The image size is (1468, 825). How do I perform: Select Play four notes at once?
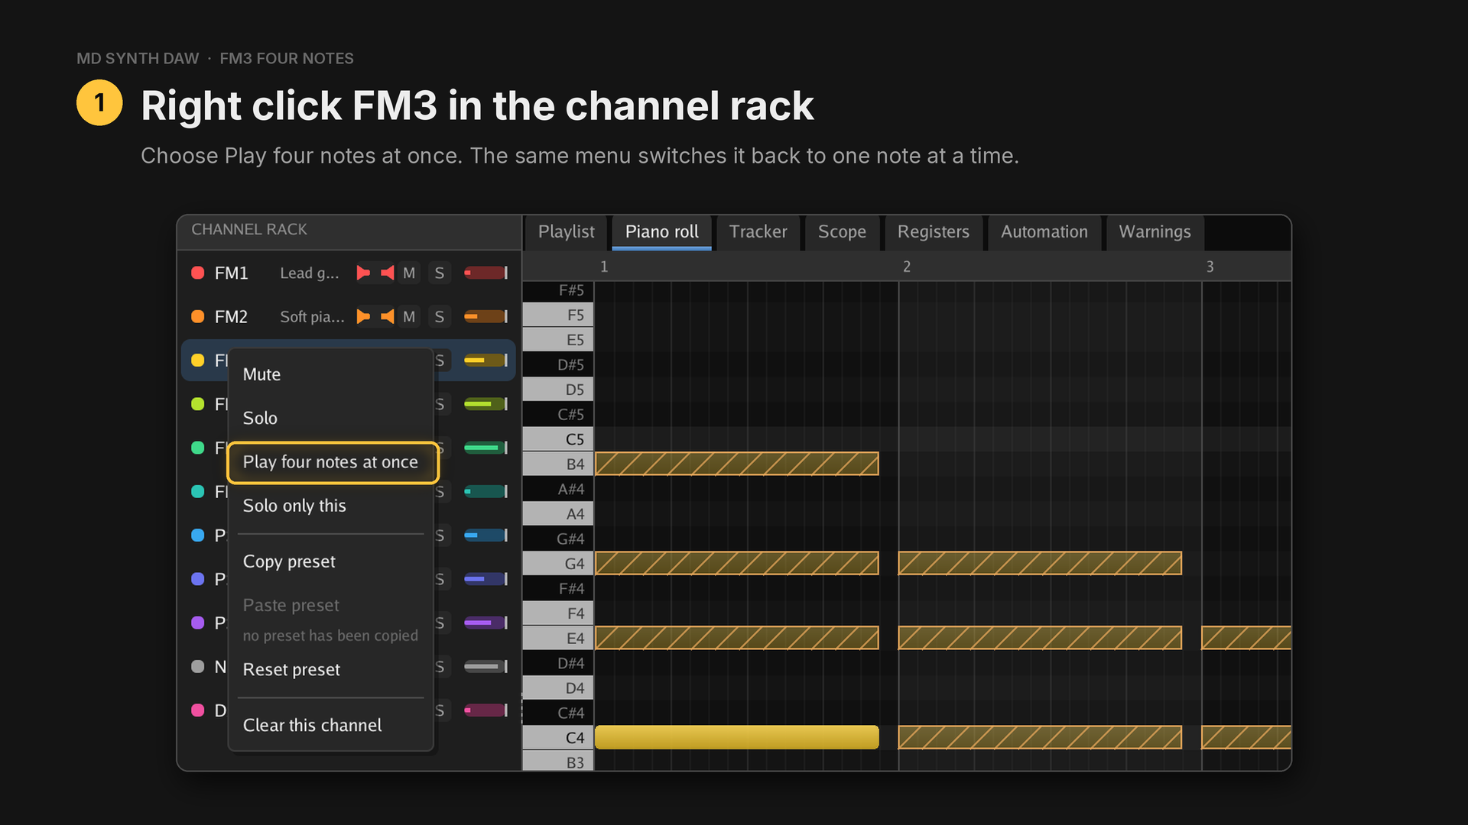[x=333, y=462]
